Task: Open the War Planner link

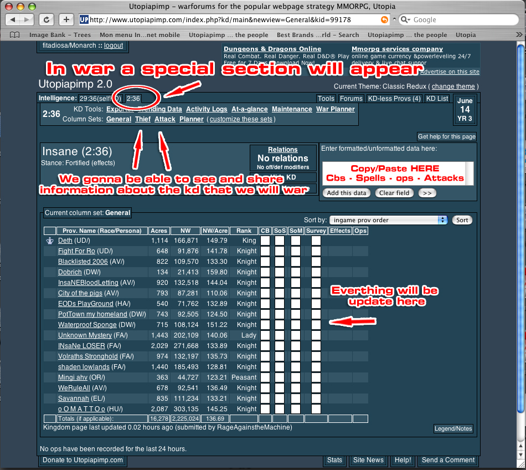Action: click(335, 109)
